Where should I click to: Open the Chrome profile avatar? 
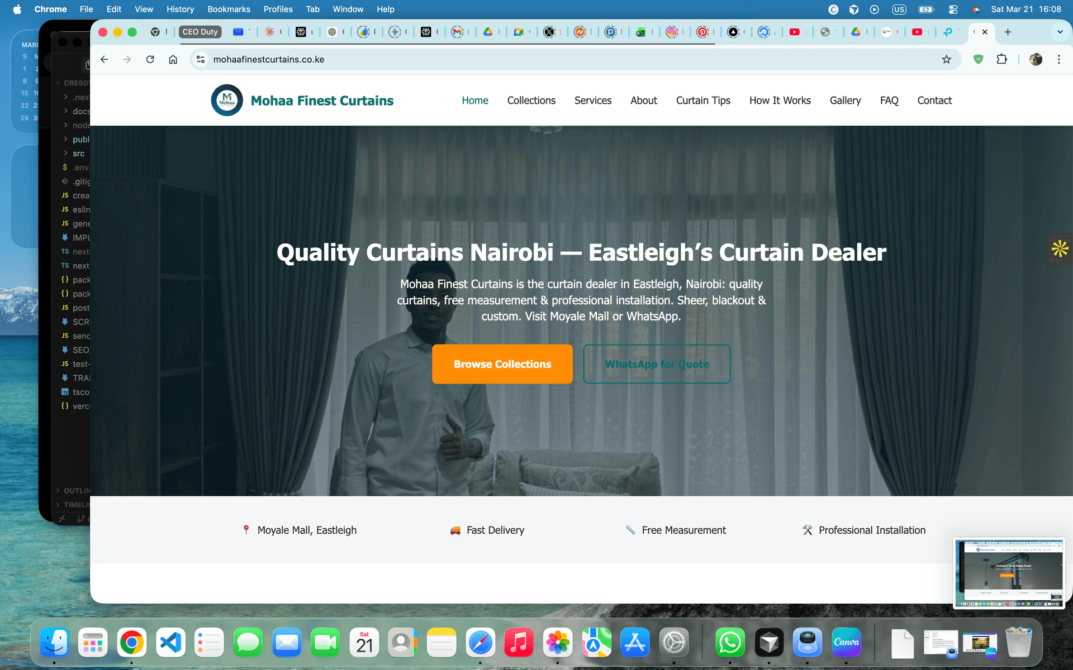coord(1036,59)
